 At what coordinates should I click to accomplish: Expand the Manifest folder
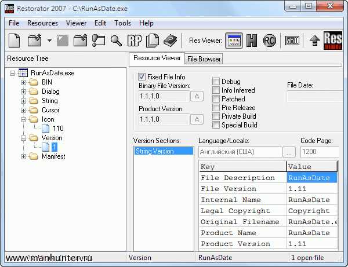click(x=23, y=156)
